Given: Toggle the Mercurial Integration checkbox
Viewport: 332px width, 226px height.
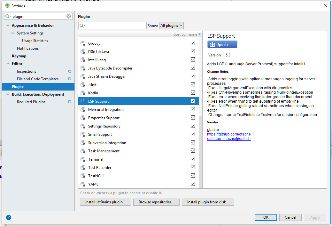Looking at the screenshot, I should (193, 109).
